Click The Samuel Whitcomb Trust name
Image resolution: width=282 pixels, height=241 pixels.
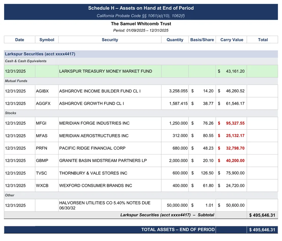coord(141,24)
